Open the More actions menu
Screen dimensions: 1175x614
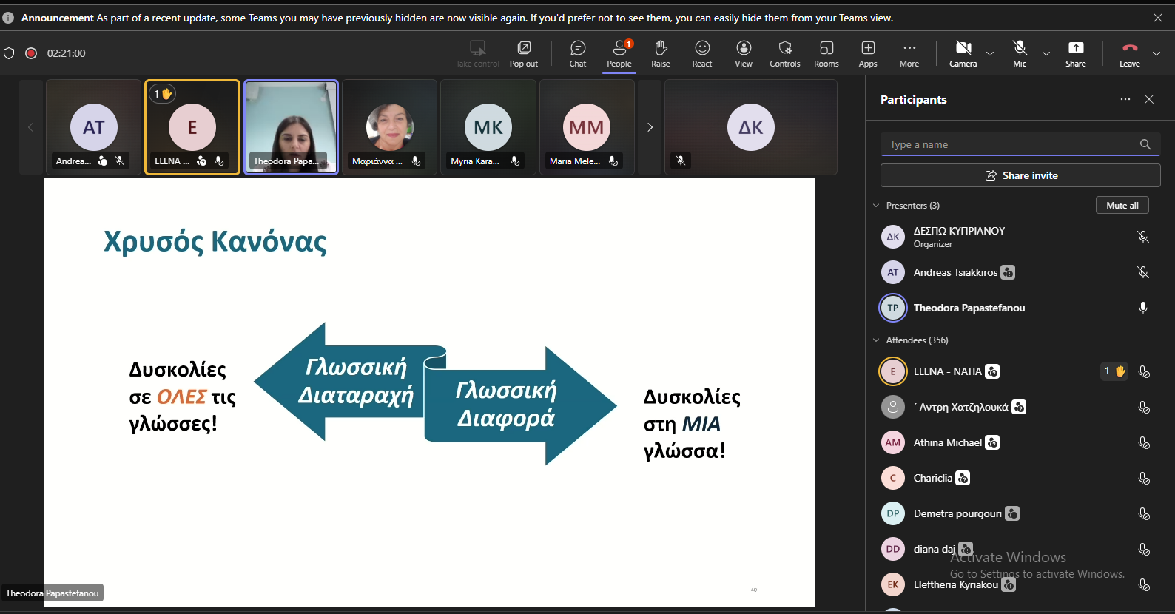click(x=909, y=53)
